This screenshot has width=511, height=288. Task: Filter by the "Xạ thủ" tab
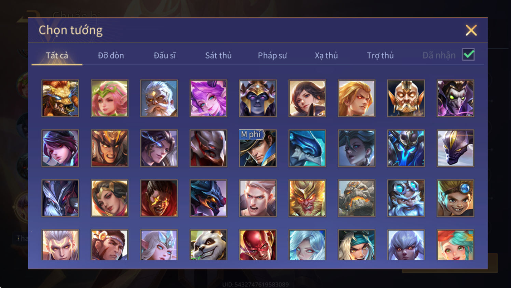326,55
